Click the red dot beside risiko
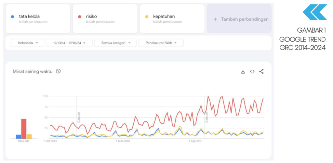Image resolution: width=333 pixels, height=163 pixels. point(80,17)
